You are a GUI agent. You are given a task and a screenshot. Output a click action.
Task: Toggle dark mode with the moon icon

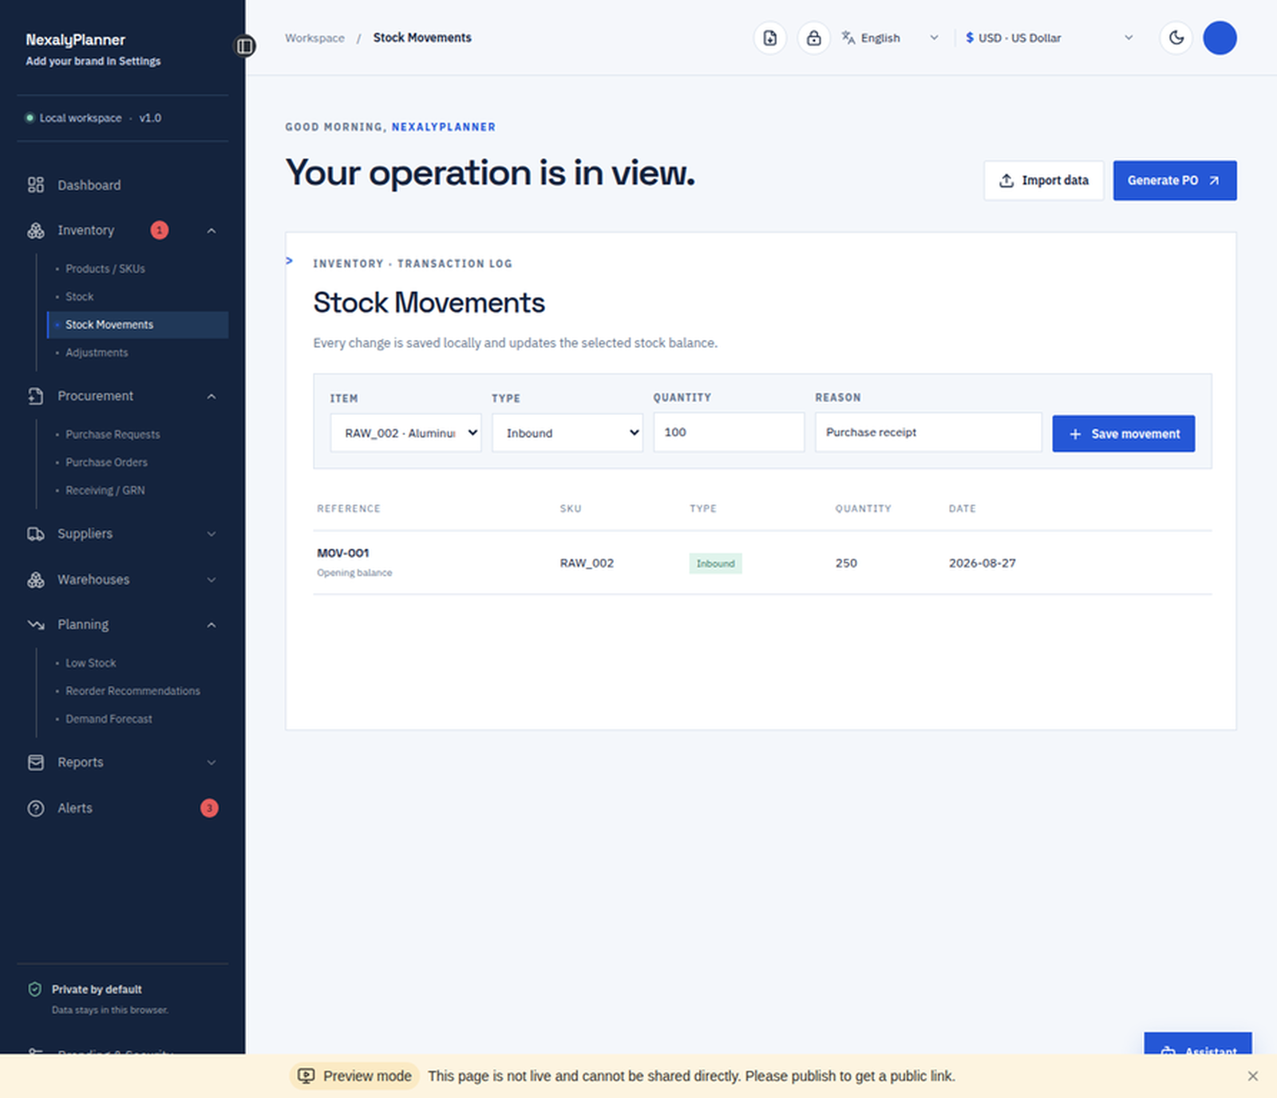(1176, 38)
